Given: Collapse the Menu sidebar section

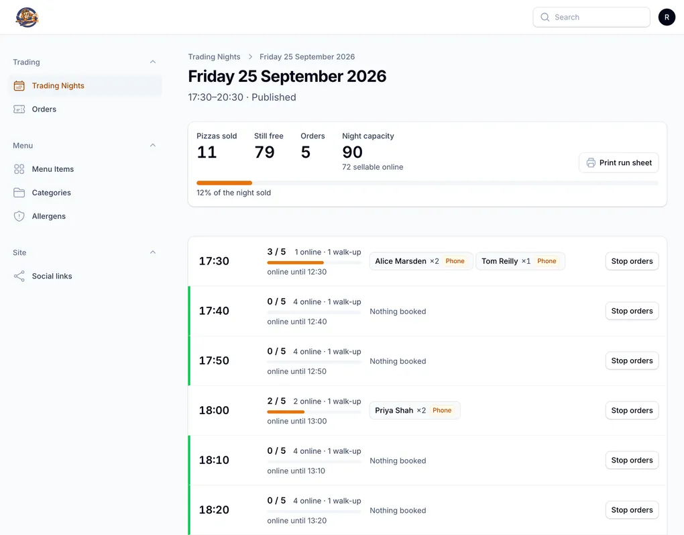Looking at the screenshot, I should coord(153,146).
